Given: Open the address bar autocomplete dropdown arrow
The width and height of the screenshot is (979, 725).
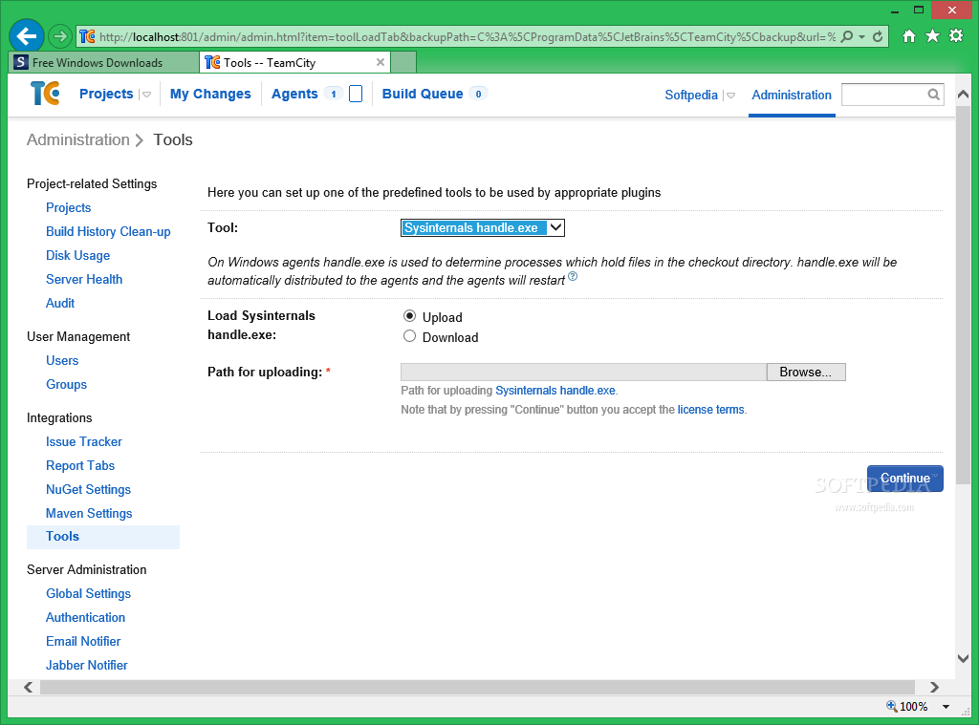Looking at the screenshot, I should click(861, 37).
